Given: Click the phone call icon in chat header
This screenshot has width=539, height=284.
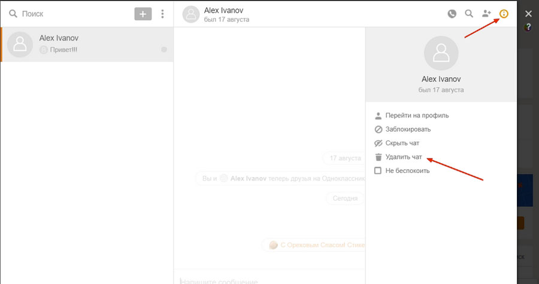Looking at the screenshot, I should [x=452, y=14].
